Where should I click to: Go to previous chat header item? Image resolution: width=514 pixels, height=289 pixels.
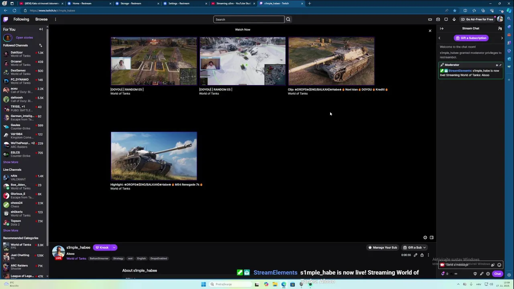pyautogui.click(x=439, y=38)
